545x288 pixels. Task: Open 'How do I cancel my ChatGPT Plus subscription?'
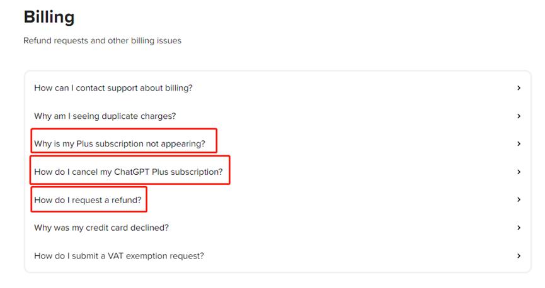128,172
